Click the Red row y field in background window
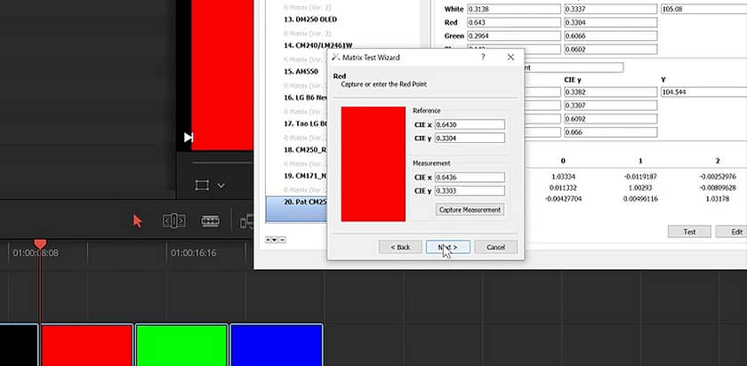This screenshot has height=366, width=747. click(x=611, y=22)
